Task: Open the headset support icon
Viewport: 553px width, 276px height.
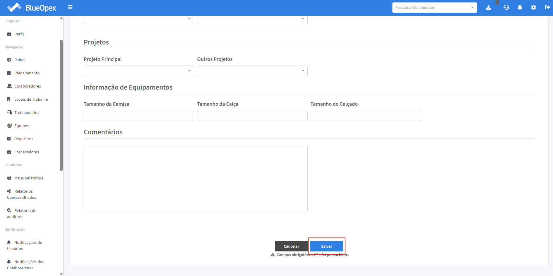Action: (x=506, y=7)
